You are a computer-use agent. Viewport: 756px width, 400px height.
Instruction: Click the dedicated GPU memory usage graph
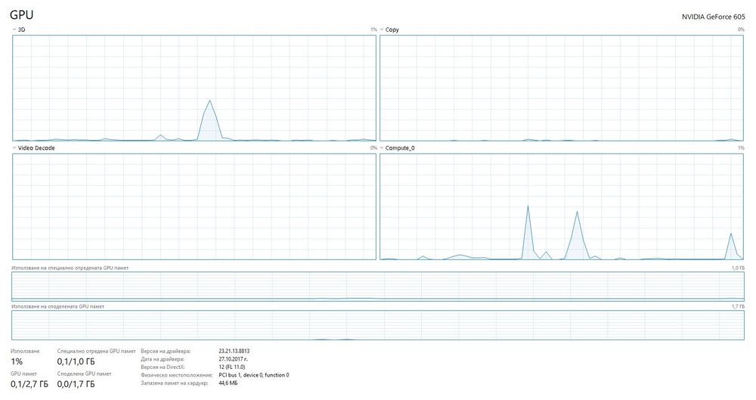click(x=378, y=286)
